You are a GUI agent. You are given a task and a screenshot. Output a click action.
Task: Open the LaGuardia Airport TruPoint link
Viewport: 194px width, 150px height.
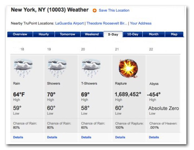(x=69, y=23)
